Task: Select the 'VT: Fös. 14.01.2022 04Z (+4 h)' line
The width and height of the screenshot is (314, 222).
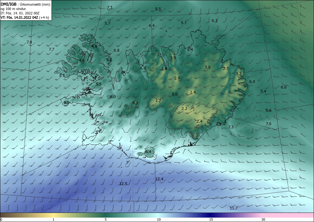Action: tap(25, 17)
